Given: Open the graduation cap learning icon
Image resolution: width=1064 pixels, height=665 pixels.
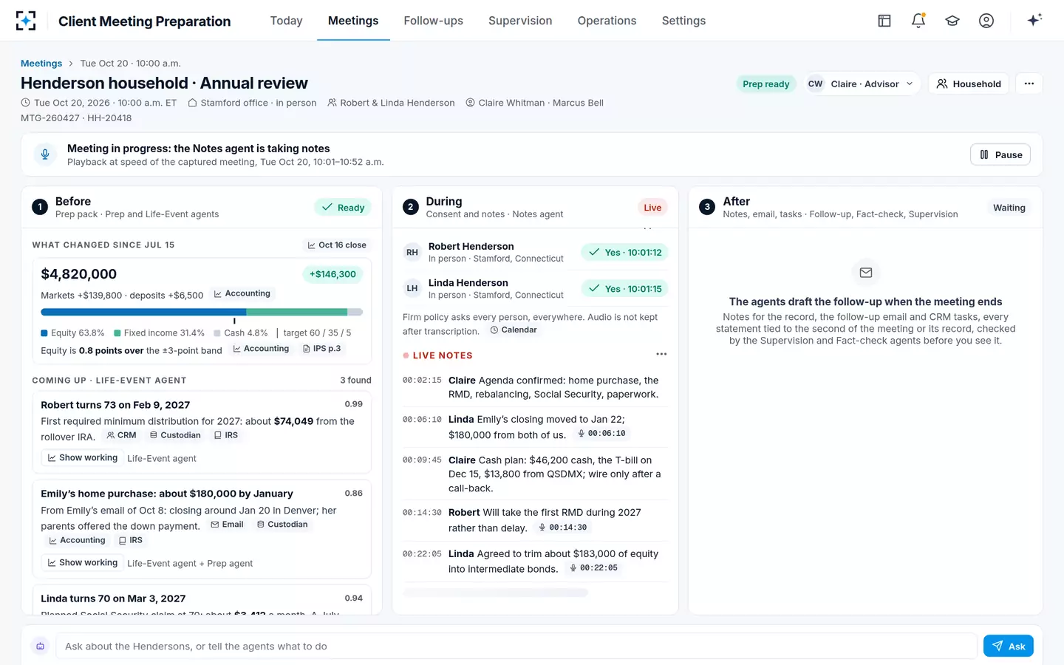Looking at the screenshot, I should click(952, 21).
